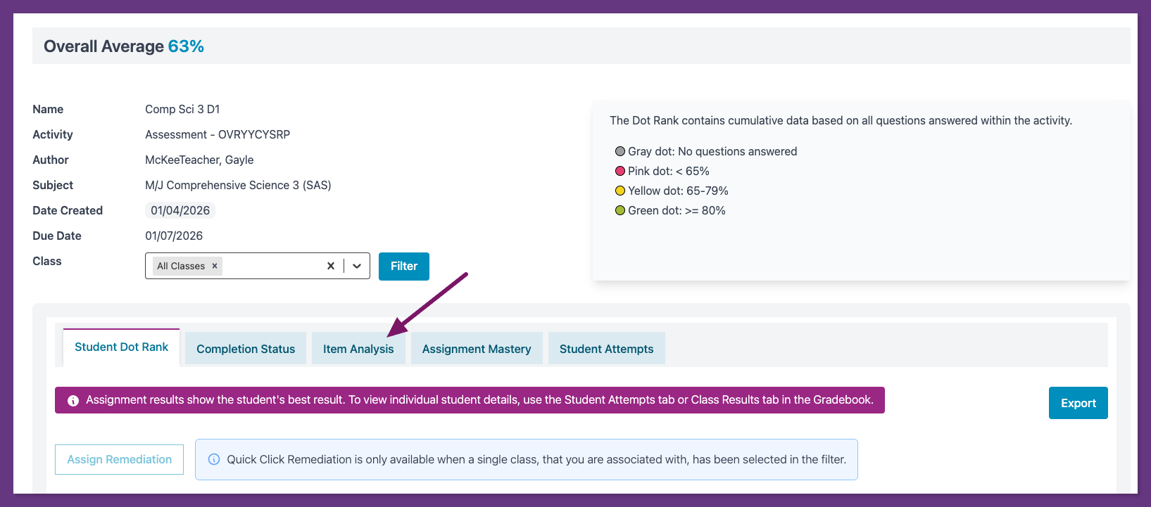Switch to the Student Dot Rank tab
Image resolution: width=1151 pixels, height=507 pixels.
[121, 347]
